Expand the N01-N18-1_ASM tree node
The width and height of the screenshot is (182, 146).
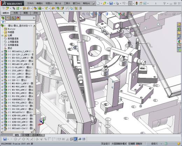pos(2,84)
